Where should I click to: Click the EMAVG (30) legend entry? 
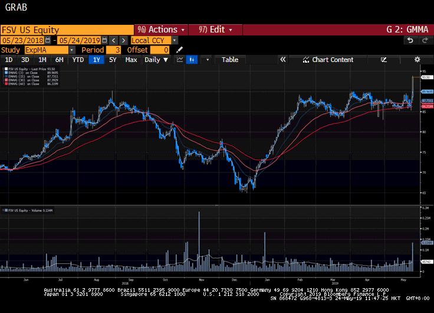point(31,80)
